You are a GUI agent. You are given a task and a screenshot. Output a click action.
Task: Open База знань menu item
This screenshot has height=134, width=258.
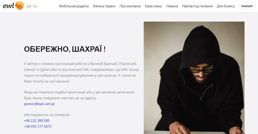(153, 6)
